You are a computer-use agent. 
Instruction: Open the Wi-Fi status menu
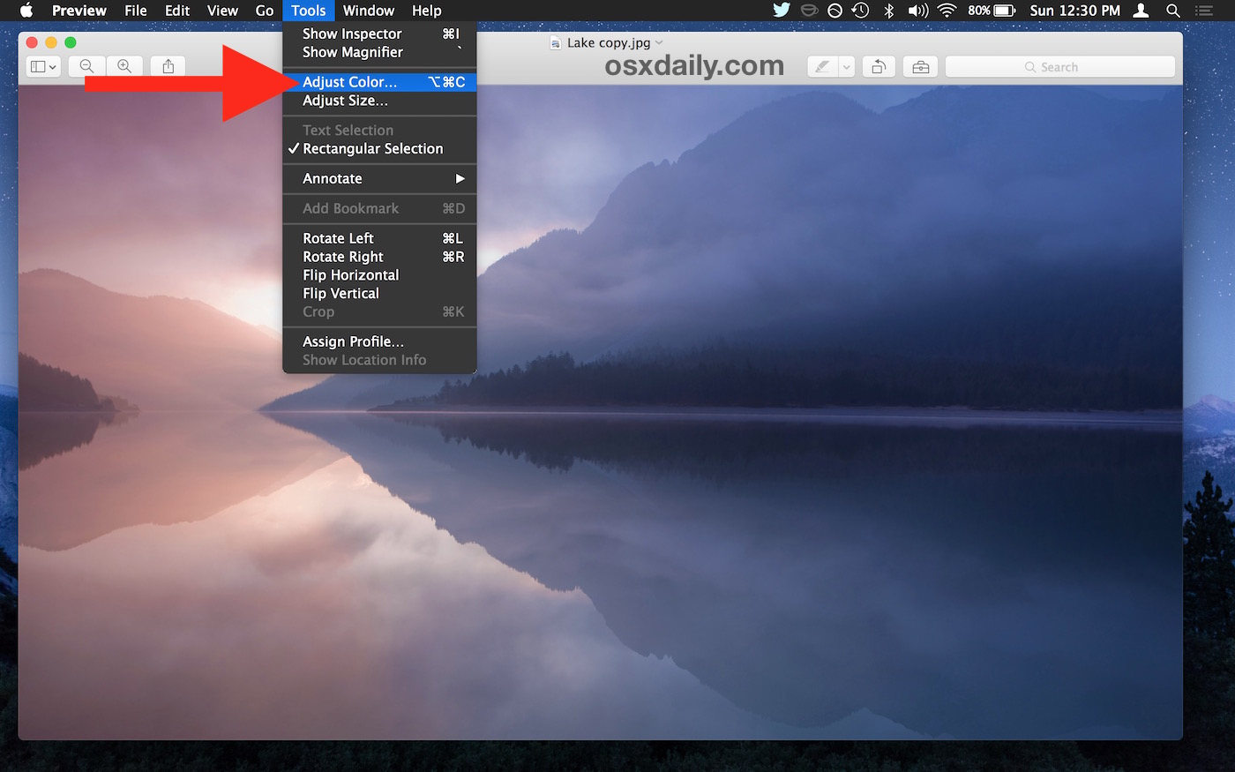click(947, 11)
